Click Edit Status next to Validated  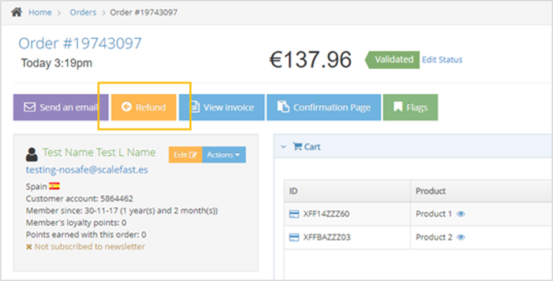(442, 60)
